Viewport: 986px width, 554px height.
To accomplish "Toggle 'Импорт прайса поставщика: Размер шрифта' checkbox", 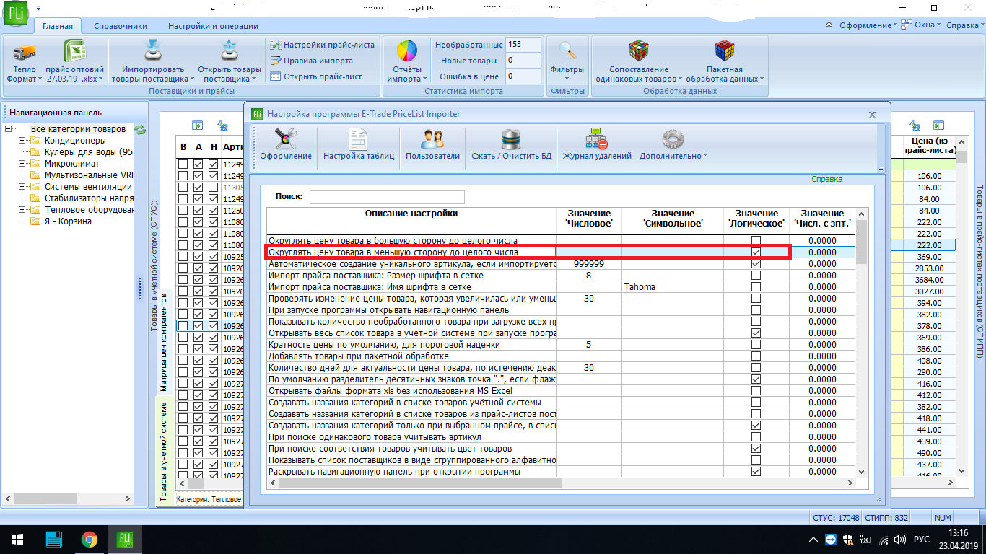I will 756,276.
